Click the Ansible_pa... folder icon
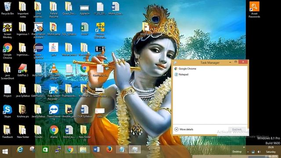281x158 pixels. click(x=69, y=111)
